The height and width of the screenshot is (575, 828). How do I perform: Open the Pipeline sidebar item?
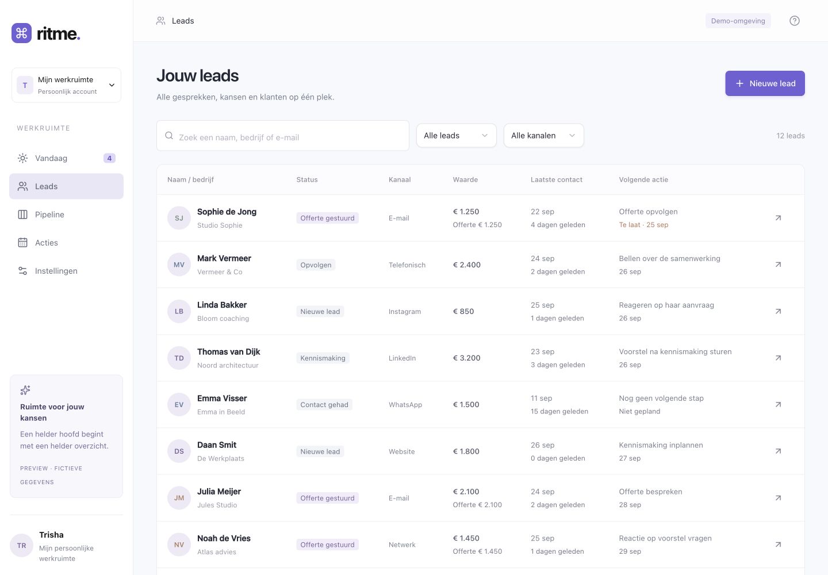pos(66,214)
